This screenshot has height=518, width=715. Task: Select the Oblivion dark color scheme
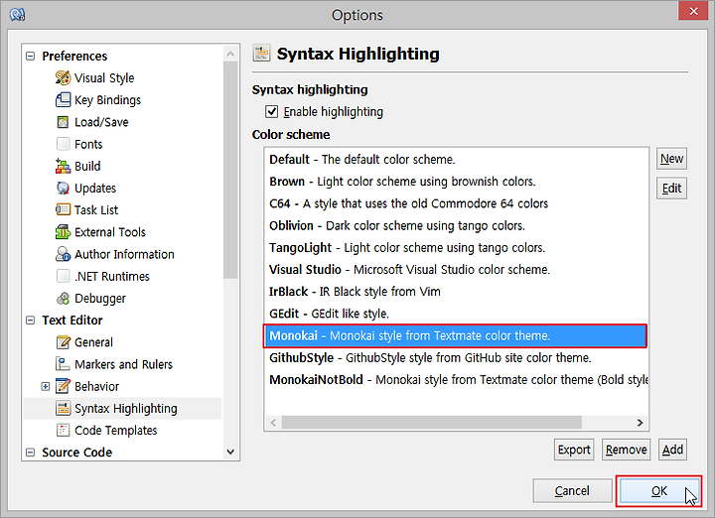click(x=456, y=225)
